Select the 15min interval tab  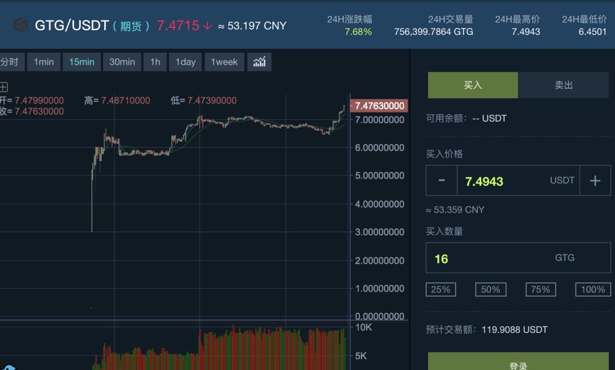81,62
